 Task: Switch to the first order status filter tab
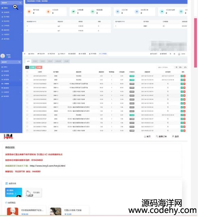tap(28, 61)
